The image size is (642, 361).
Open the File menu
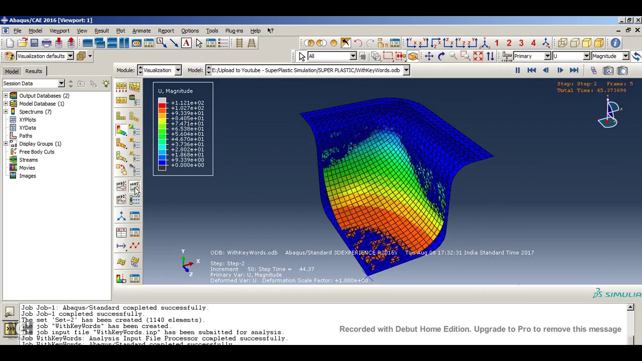coord(17,31)
